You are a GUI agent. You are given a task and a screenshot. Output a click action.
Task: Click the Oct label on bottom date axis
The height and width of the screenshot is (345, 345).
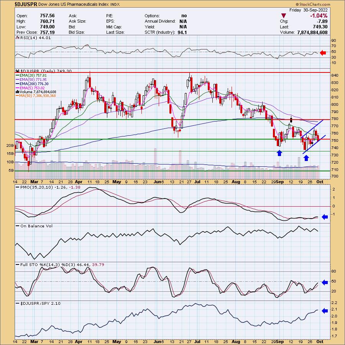tap(320, 342)
